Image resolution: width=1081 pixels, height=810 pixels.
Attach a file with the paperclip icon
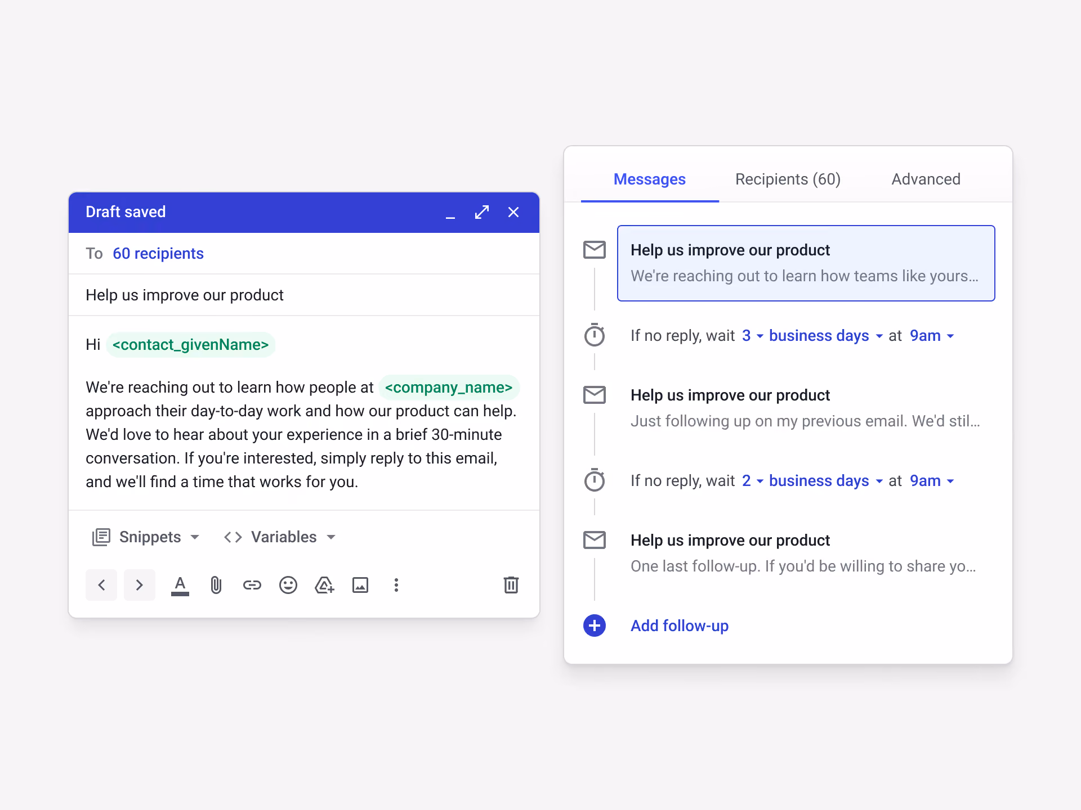coord(216,586)
